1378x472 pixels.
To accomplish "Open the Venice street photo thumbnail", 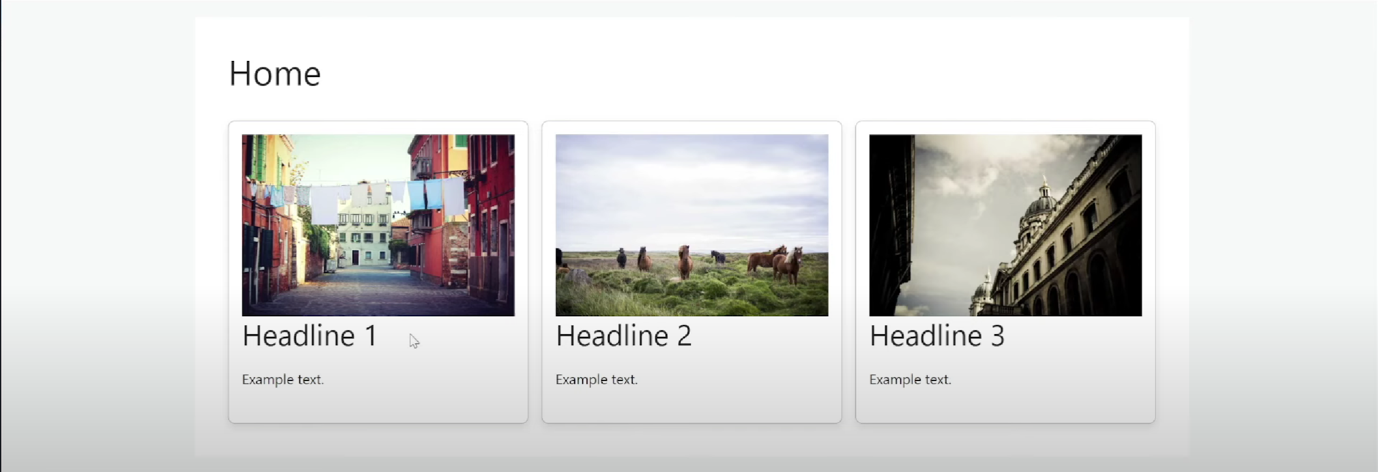I will (x=378, y=225).
